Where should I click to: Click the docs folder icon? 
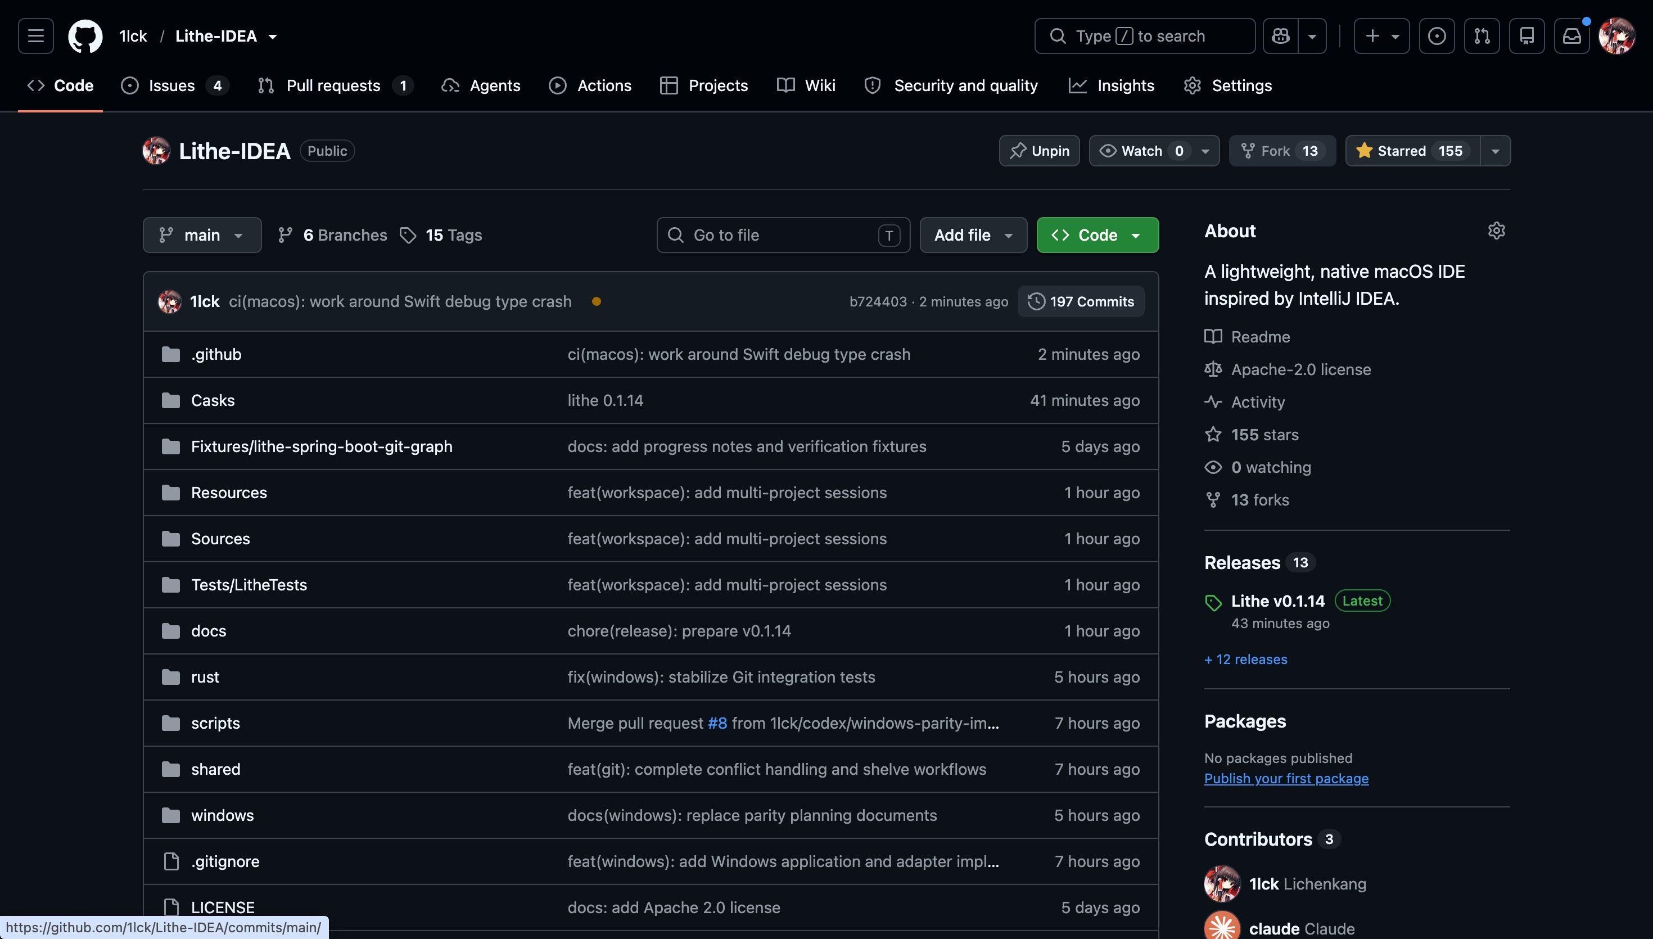coord(171,631)
